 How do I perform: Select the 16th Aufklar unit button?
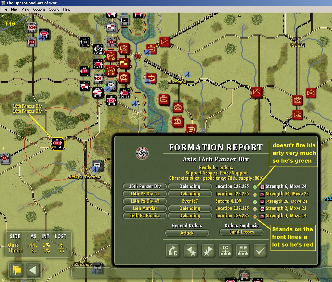click(145, 208)
